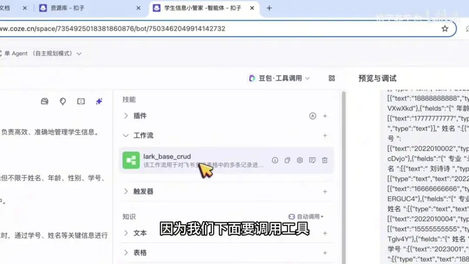The height and width of the screenshot is (264, 469).
Task: Show info for lark_base_crud workflow
Action: coord(275,160)
